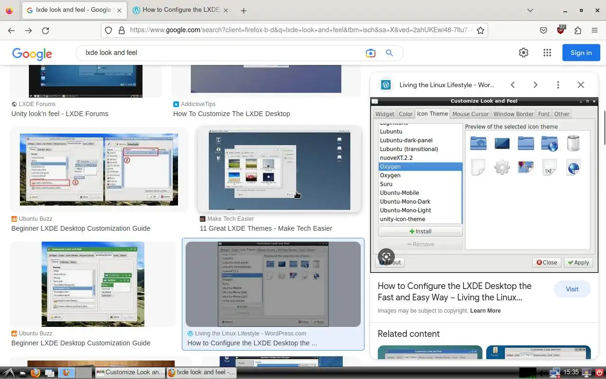Open 'How To Customize The LXDE Desktop' result
This screenshot has height=379, width=606.
pyautogui.click(x=232, y=114)
